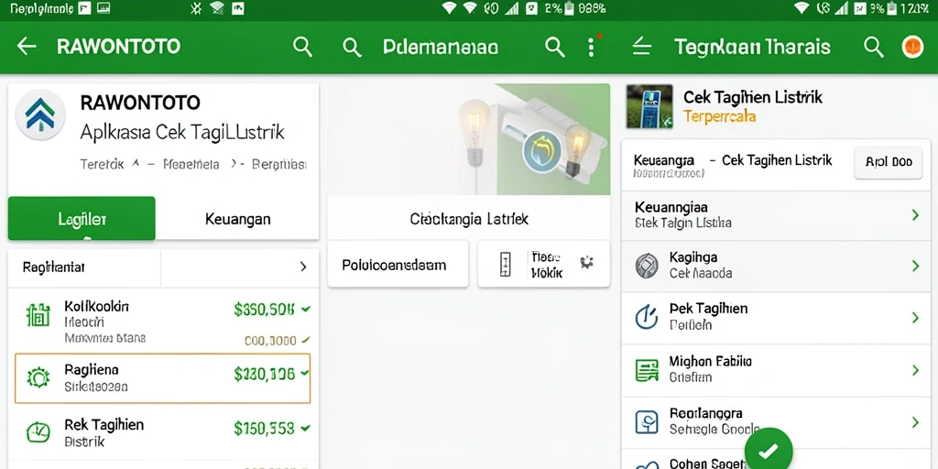This screenshot has height=469, width=938.
Task: Open the Repítanggra row chevron
Action: 915,422
